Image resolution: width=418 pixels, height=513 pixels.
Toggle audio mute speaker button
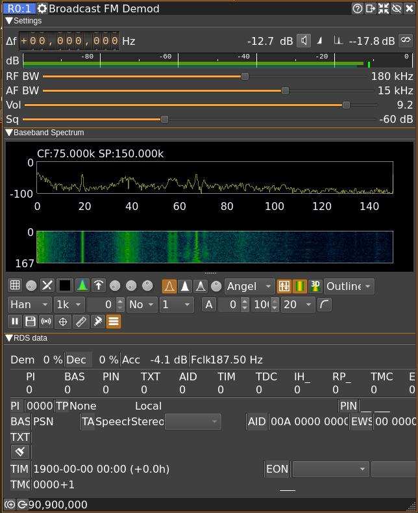coord(304,41)
